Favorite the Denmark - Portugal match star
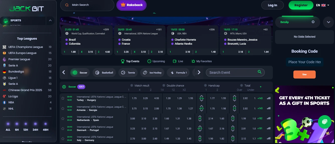 point(63,128)
